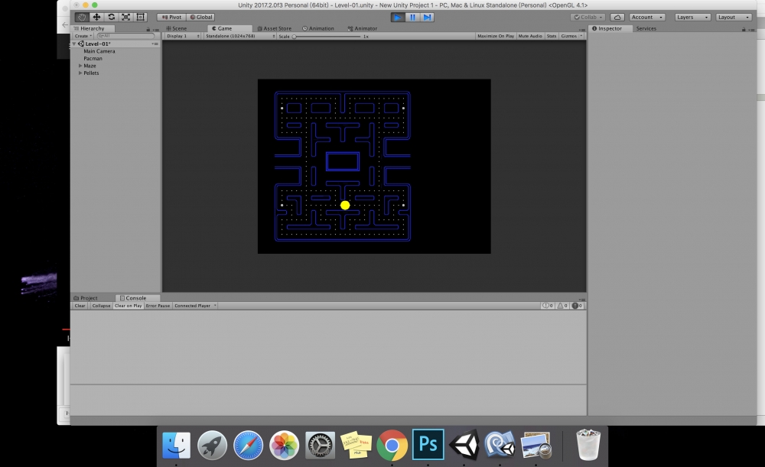Toggle the Stats overlay
Screen dimensions: 765x467
tap(552, 36)
